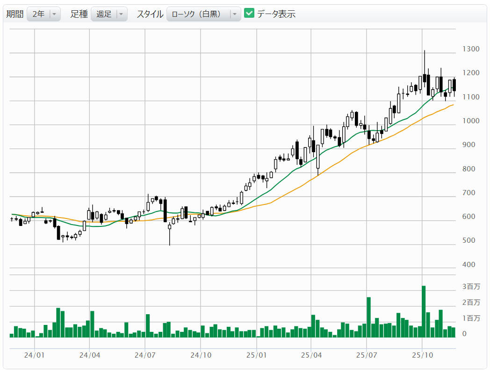Click the 25/04 date label on x-axis
This screenshot has width=490, height=373.
point(311,355)
